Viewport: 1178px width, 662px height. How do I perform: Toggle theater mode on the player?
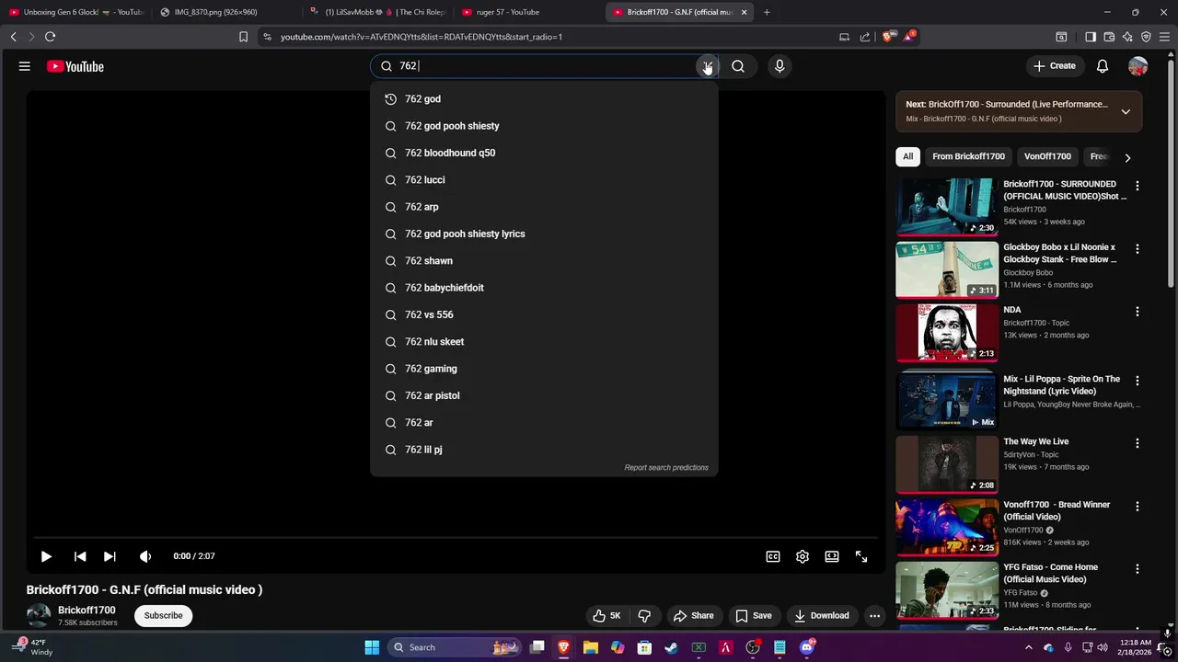(x=832, y=556)
